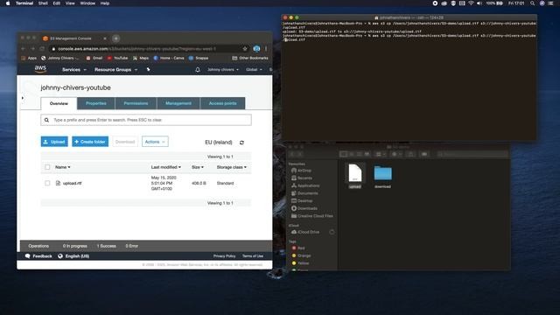Open Spotlight search in menu bar
Viewport: 560px width, 315px height.
[x=533, y=3]
